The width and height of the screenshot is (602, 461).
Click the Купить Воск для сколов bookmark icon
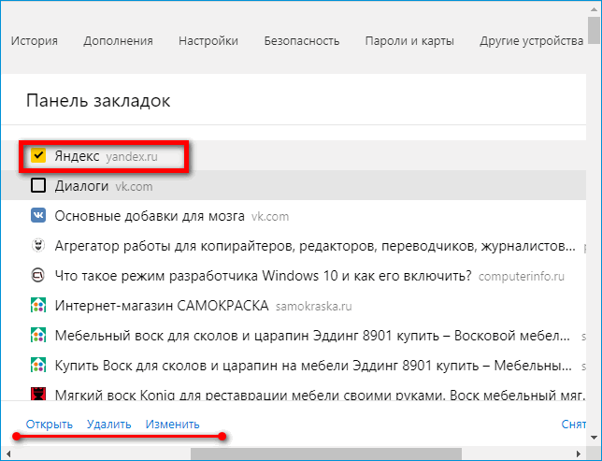point(38,366)
